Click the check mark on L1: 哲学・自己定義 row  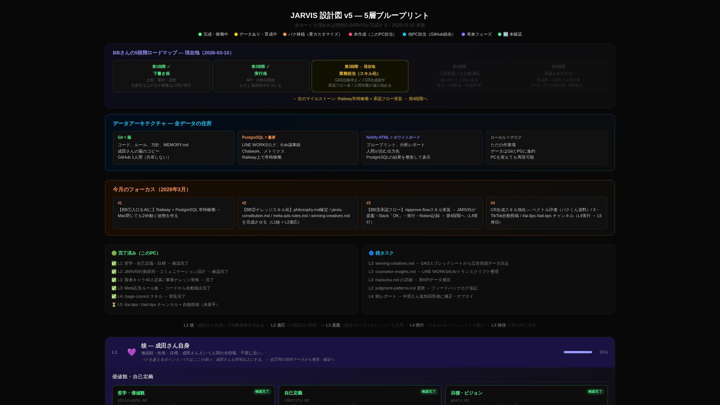click(x=114, y=264)
